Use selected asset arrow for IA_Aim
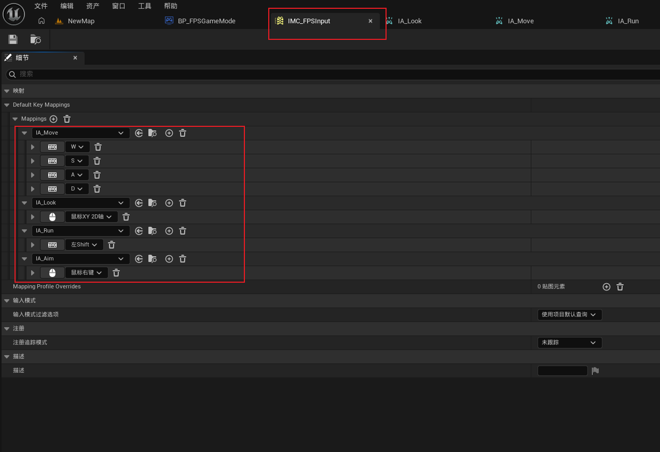Image resolution: width=660 pixels, height=452 pixels. pos(139,259)
